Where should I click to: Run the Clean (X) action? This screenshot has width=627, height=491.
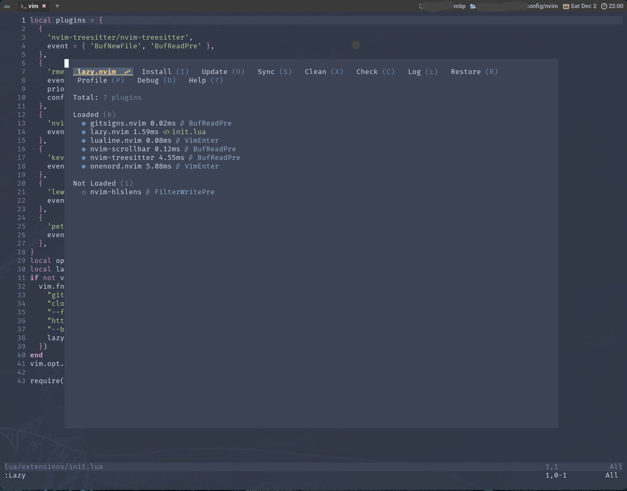[x=324, y=71]
